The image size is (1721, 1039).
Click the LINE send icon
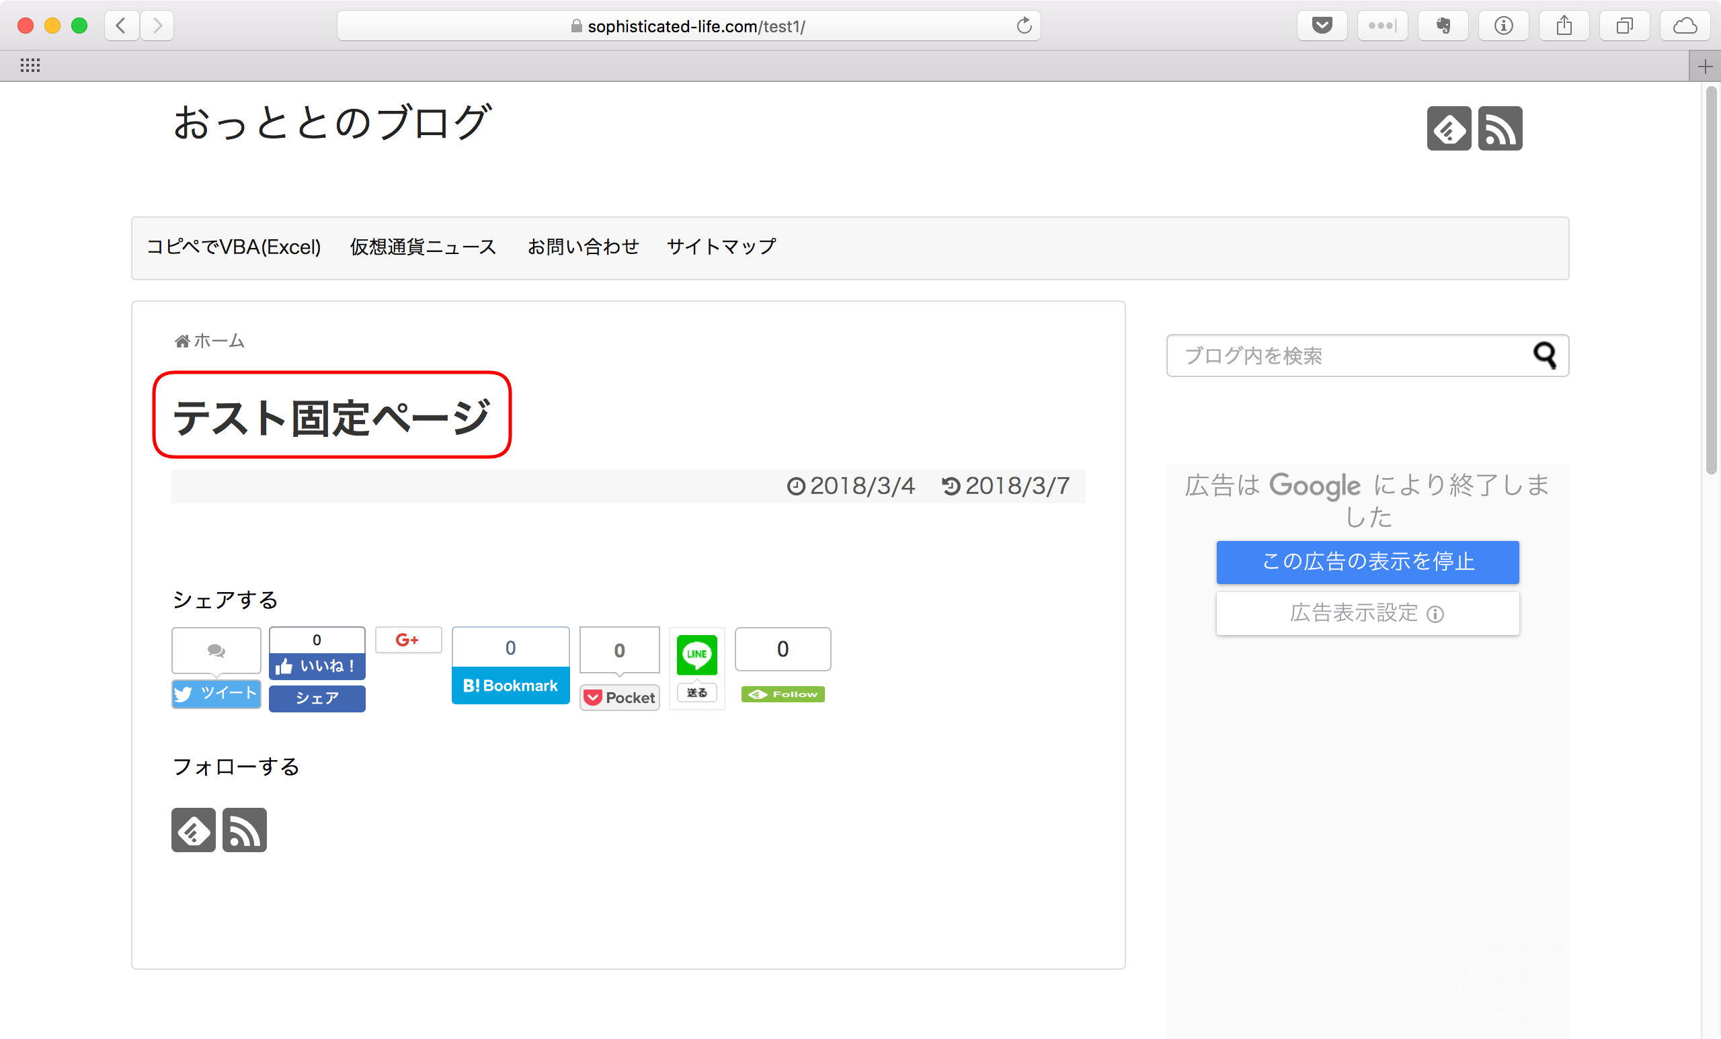click(x=696, y=655)
